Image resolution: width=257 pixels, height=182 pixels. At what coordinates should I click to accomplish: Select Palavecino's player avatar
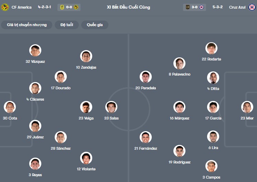pyautogui.click(x=179, y=64)
